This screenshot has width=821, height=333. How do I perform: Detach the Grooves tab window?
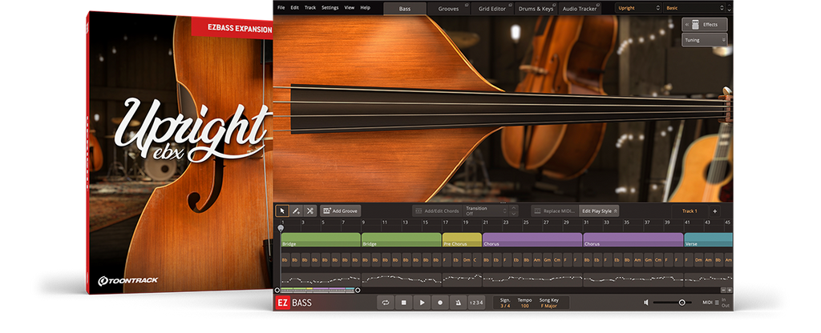tap(467, 5)
